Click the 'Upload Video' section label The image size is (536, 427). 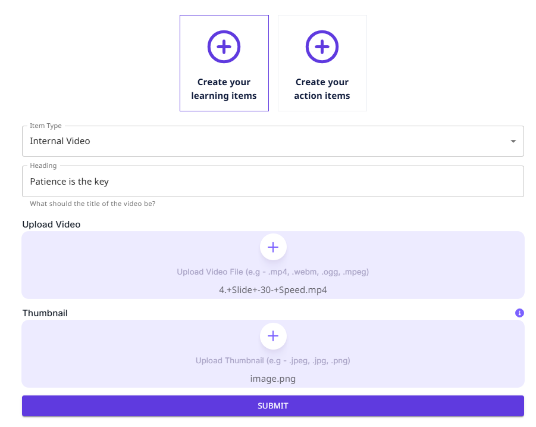(x=51, y=225)
